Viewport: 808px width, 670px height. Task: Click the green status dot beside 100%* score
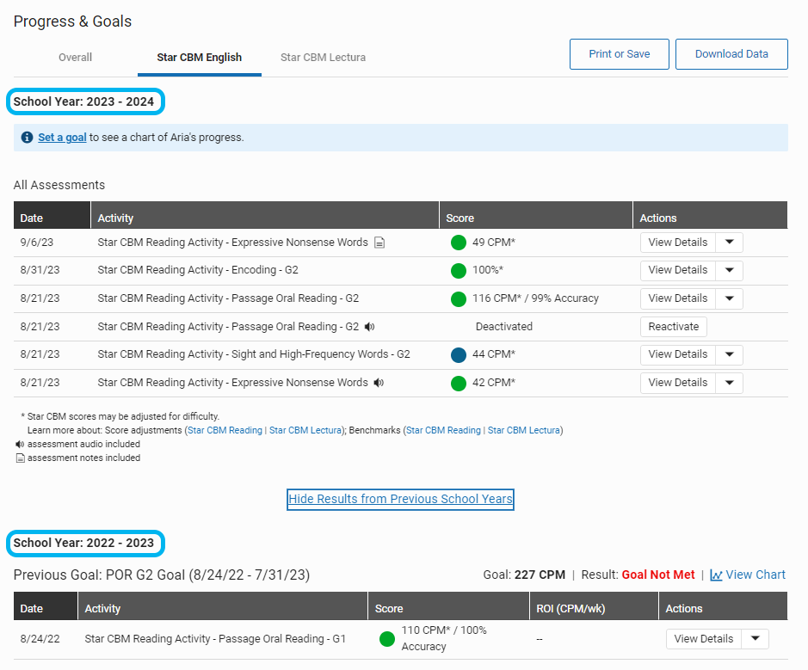tap(458, 270)
